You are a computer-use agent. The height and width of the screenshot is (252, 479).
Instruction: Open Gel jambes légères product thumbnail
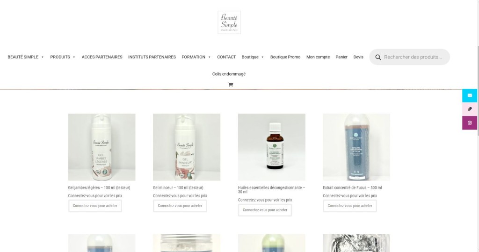102,147
